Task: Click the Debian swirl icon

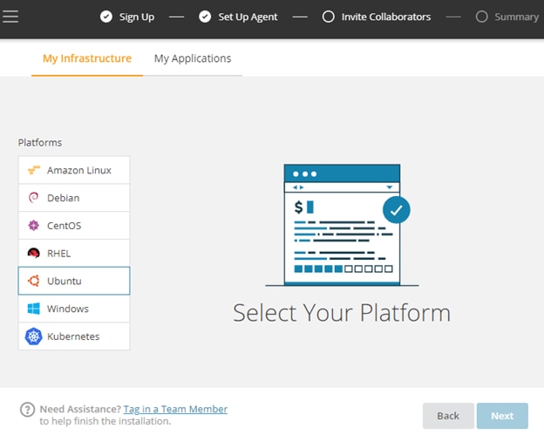Action: click(x=34, y=198)
